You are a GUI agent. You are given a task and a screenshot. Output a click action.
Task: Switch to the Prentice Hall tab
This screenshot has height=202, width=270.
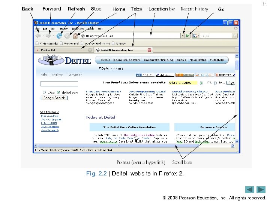click(63, 50)
